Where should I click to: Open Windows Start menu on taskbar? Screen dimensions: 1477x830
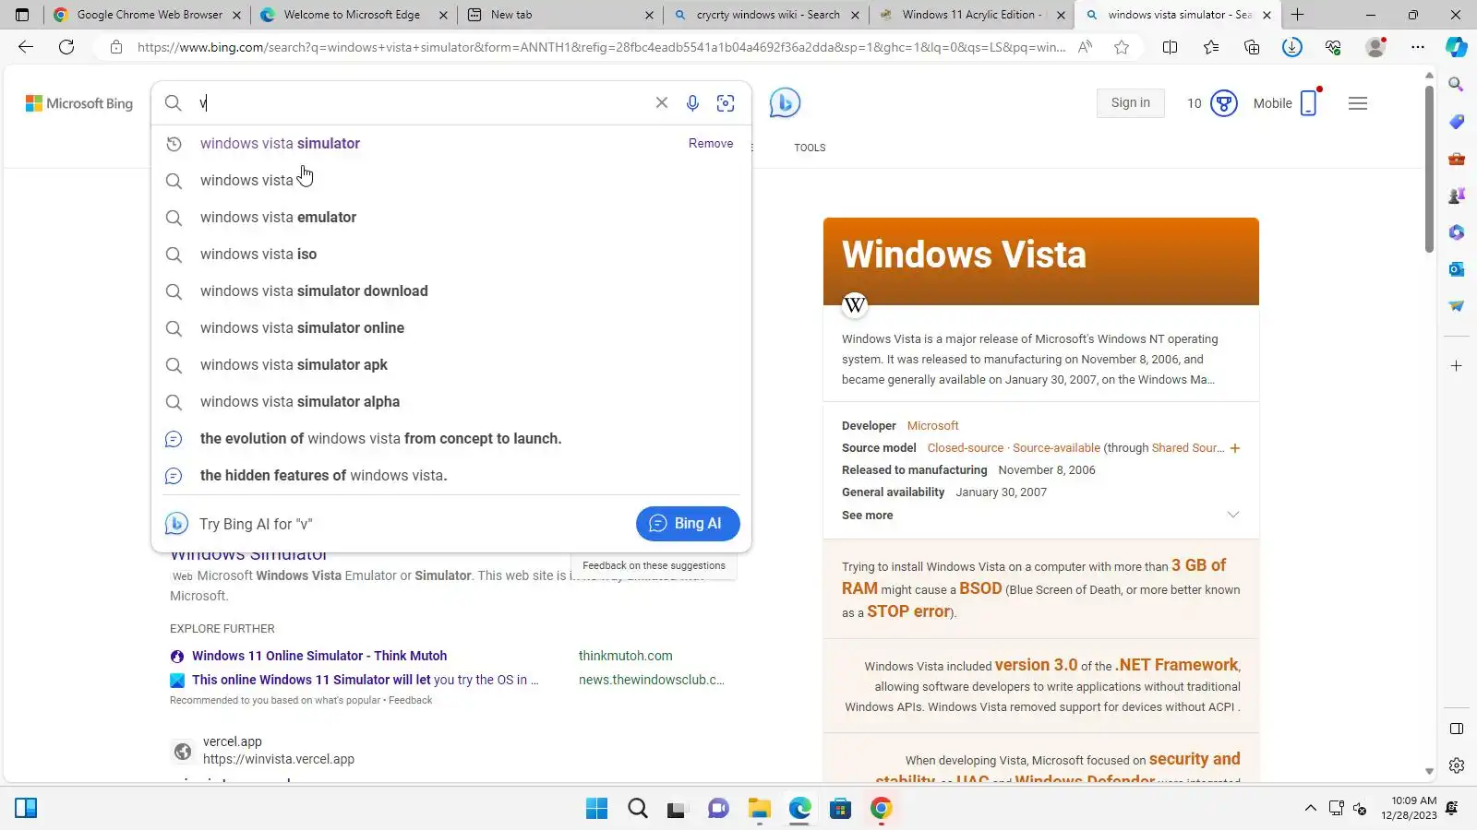pos(597,809)
